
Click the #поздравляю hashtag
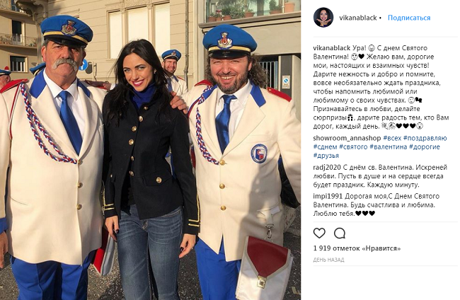tap(425, 138)
